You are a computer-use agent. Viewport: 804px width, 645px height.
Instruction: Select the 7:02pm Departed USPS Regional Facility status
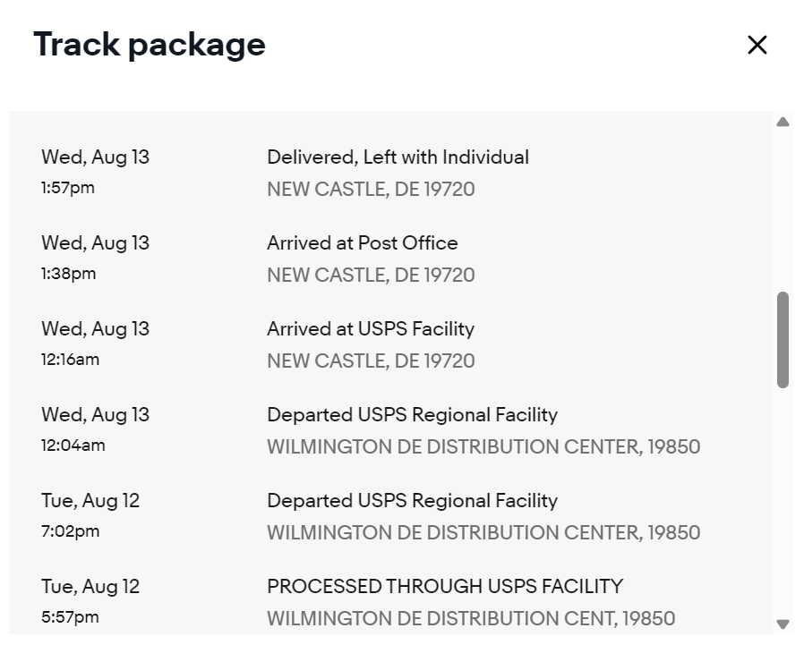click(412, 501)
